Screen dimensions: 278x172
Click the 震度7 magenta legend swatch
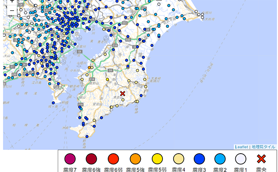(69, 159)
